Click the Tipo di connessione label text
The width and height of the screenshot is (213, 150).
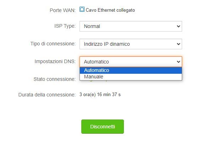point(53,44)
